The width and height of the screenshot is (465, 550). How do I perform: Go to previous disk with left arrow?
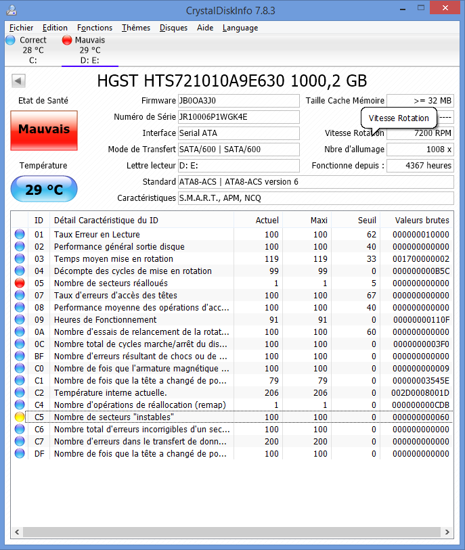18,81
